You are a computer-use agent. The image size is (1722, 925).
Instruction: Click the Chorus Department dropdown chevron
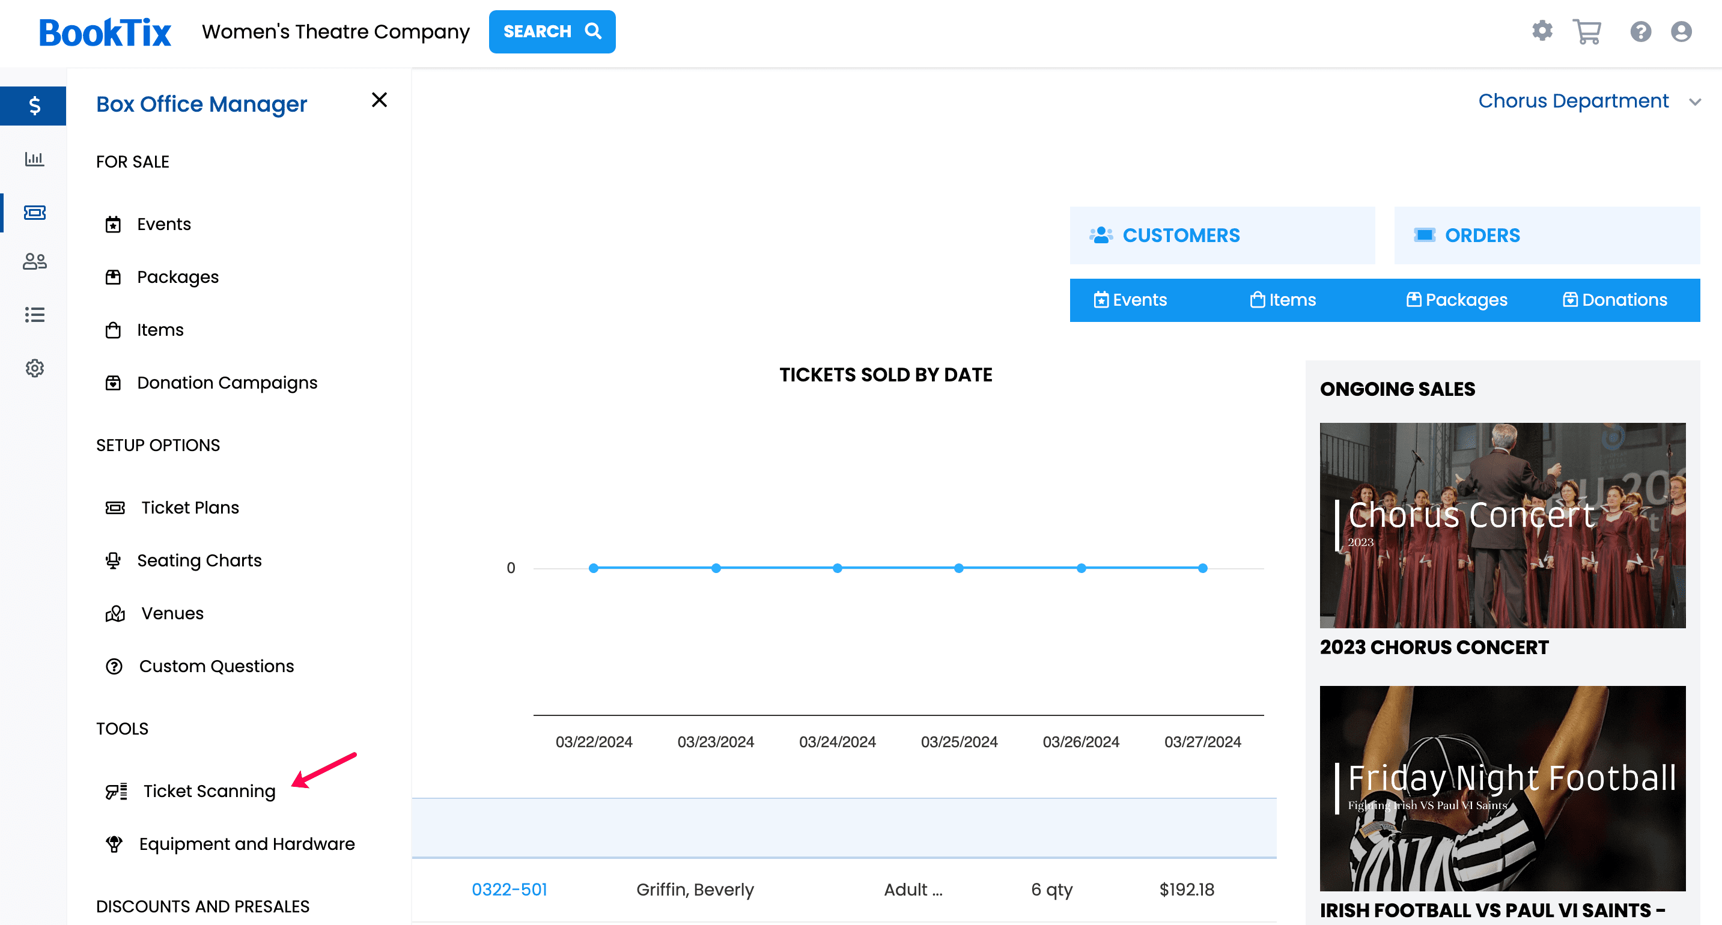point(1694,102)
